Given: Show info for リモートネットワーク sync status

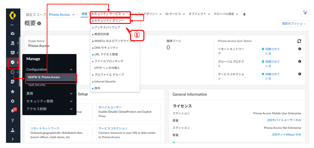Looking at the screenshot, I should point(299,49).
